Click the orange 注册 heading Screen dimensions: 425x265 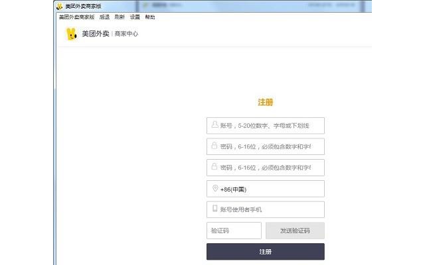[266, 102]
